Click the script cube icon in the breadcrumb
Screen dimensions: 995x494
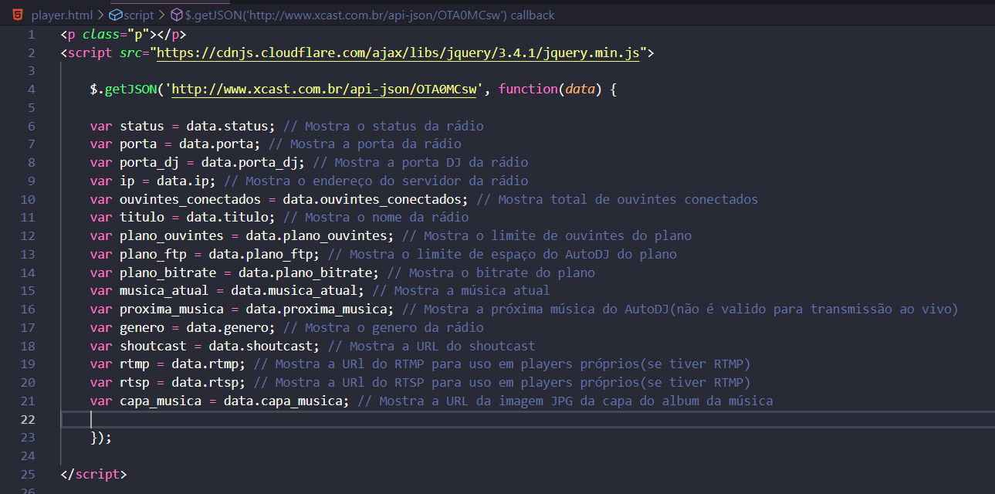click(115, 15)
